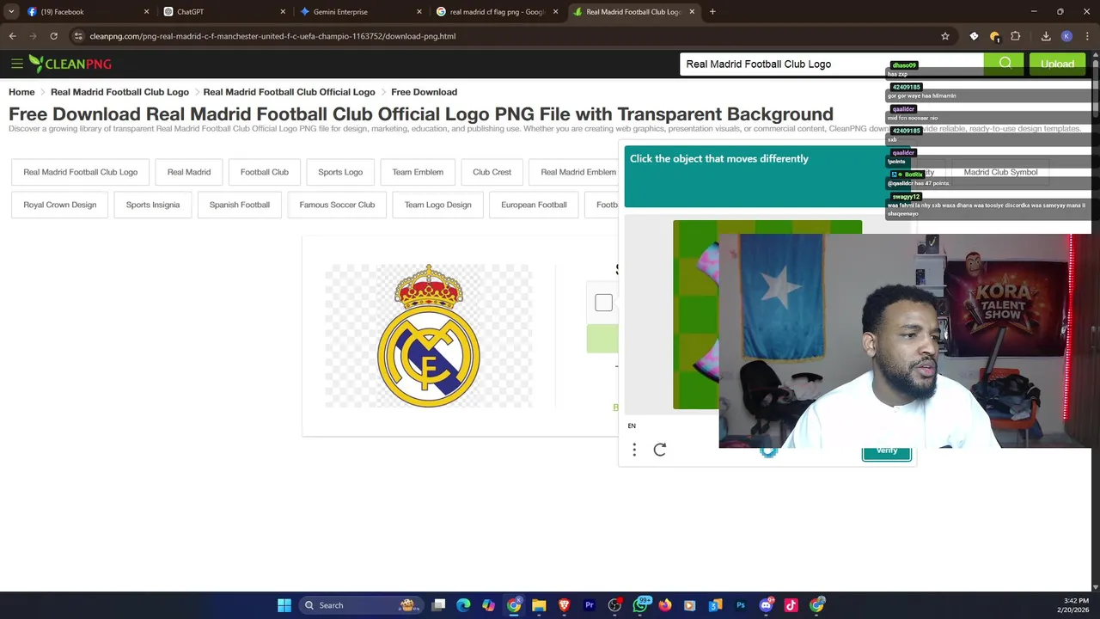
Task: Select the Royal Crown Design tag
Action: click(x=60, y=205)
